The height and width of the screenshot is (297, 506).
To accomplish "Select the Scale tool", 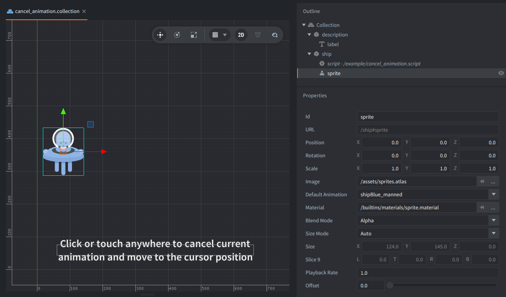I will [x=193, y=35].
